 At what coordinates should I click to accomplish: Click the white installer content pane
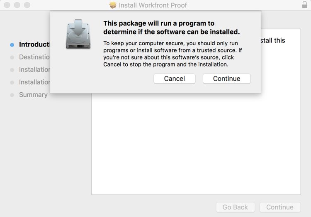196,145
